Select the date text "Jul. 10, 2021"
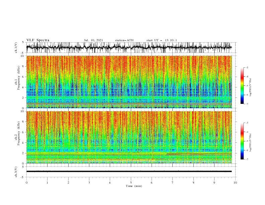265x205 pixels. pos(93,40)
